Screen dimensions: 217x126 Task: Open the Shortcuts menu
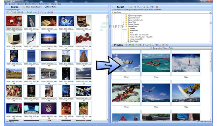[x=12, y=4]
